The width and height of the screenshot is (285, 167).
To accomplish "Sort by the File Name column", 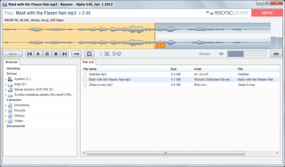I will [125, 69].
